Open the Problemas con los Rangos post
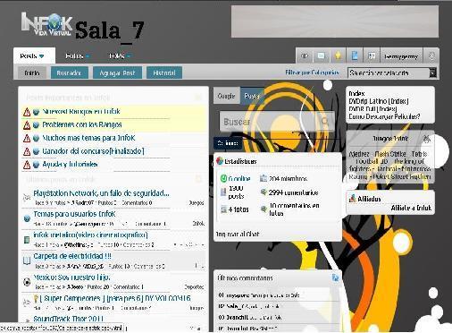The width and height of the screenshot is (452, 333). point(82,124)
